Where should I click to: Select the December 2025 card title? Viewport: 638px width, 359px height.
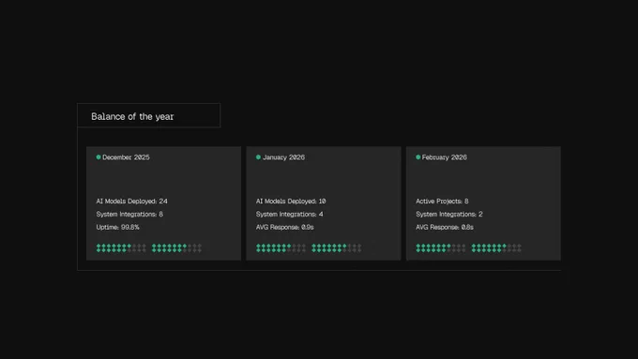click(126, 157)
